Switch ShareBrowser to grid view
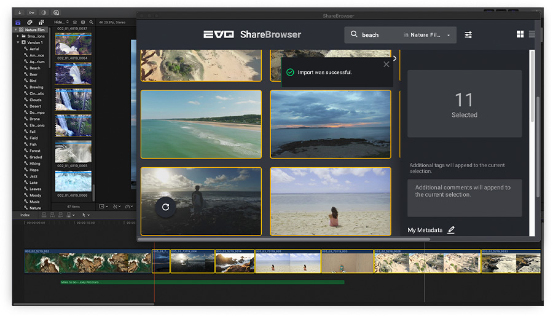 (x=520, y=34)
